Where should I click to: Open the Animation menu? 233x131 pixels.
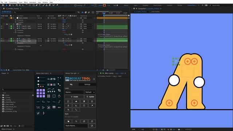click(x=33, y=3)
